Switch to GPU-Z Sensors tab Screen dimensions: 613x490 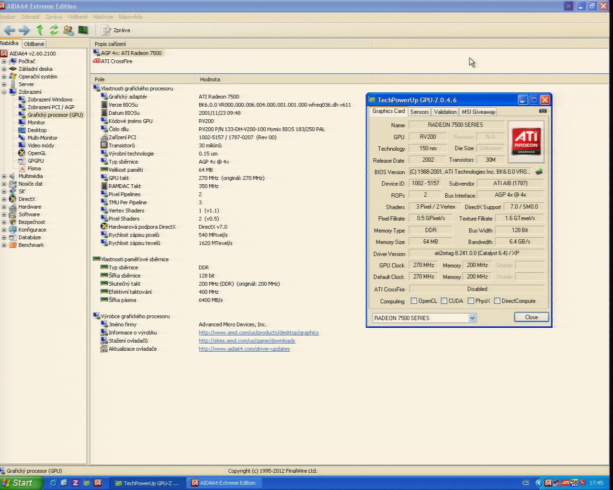[x=420, y=111]
